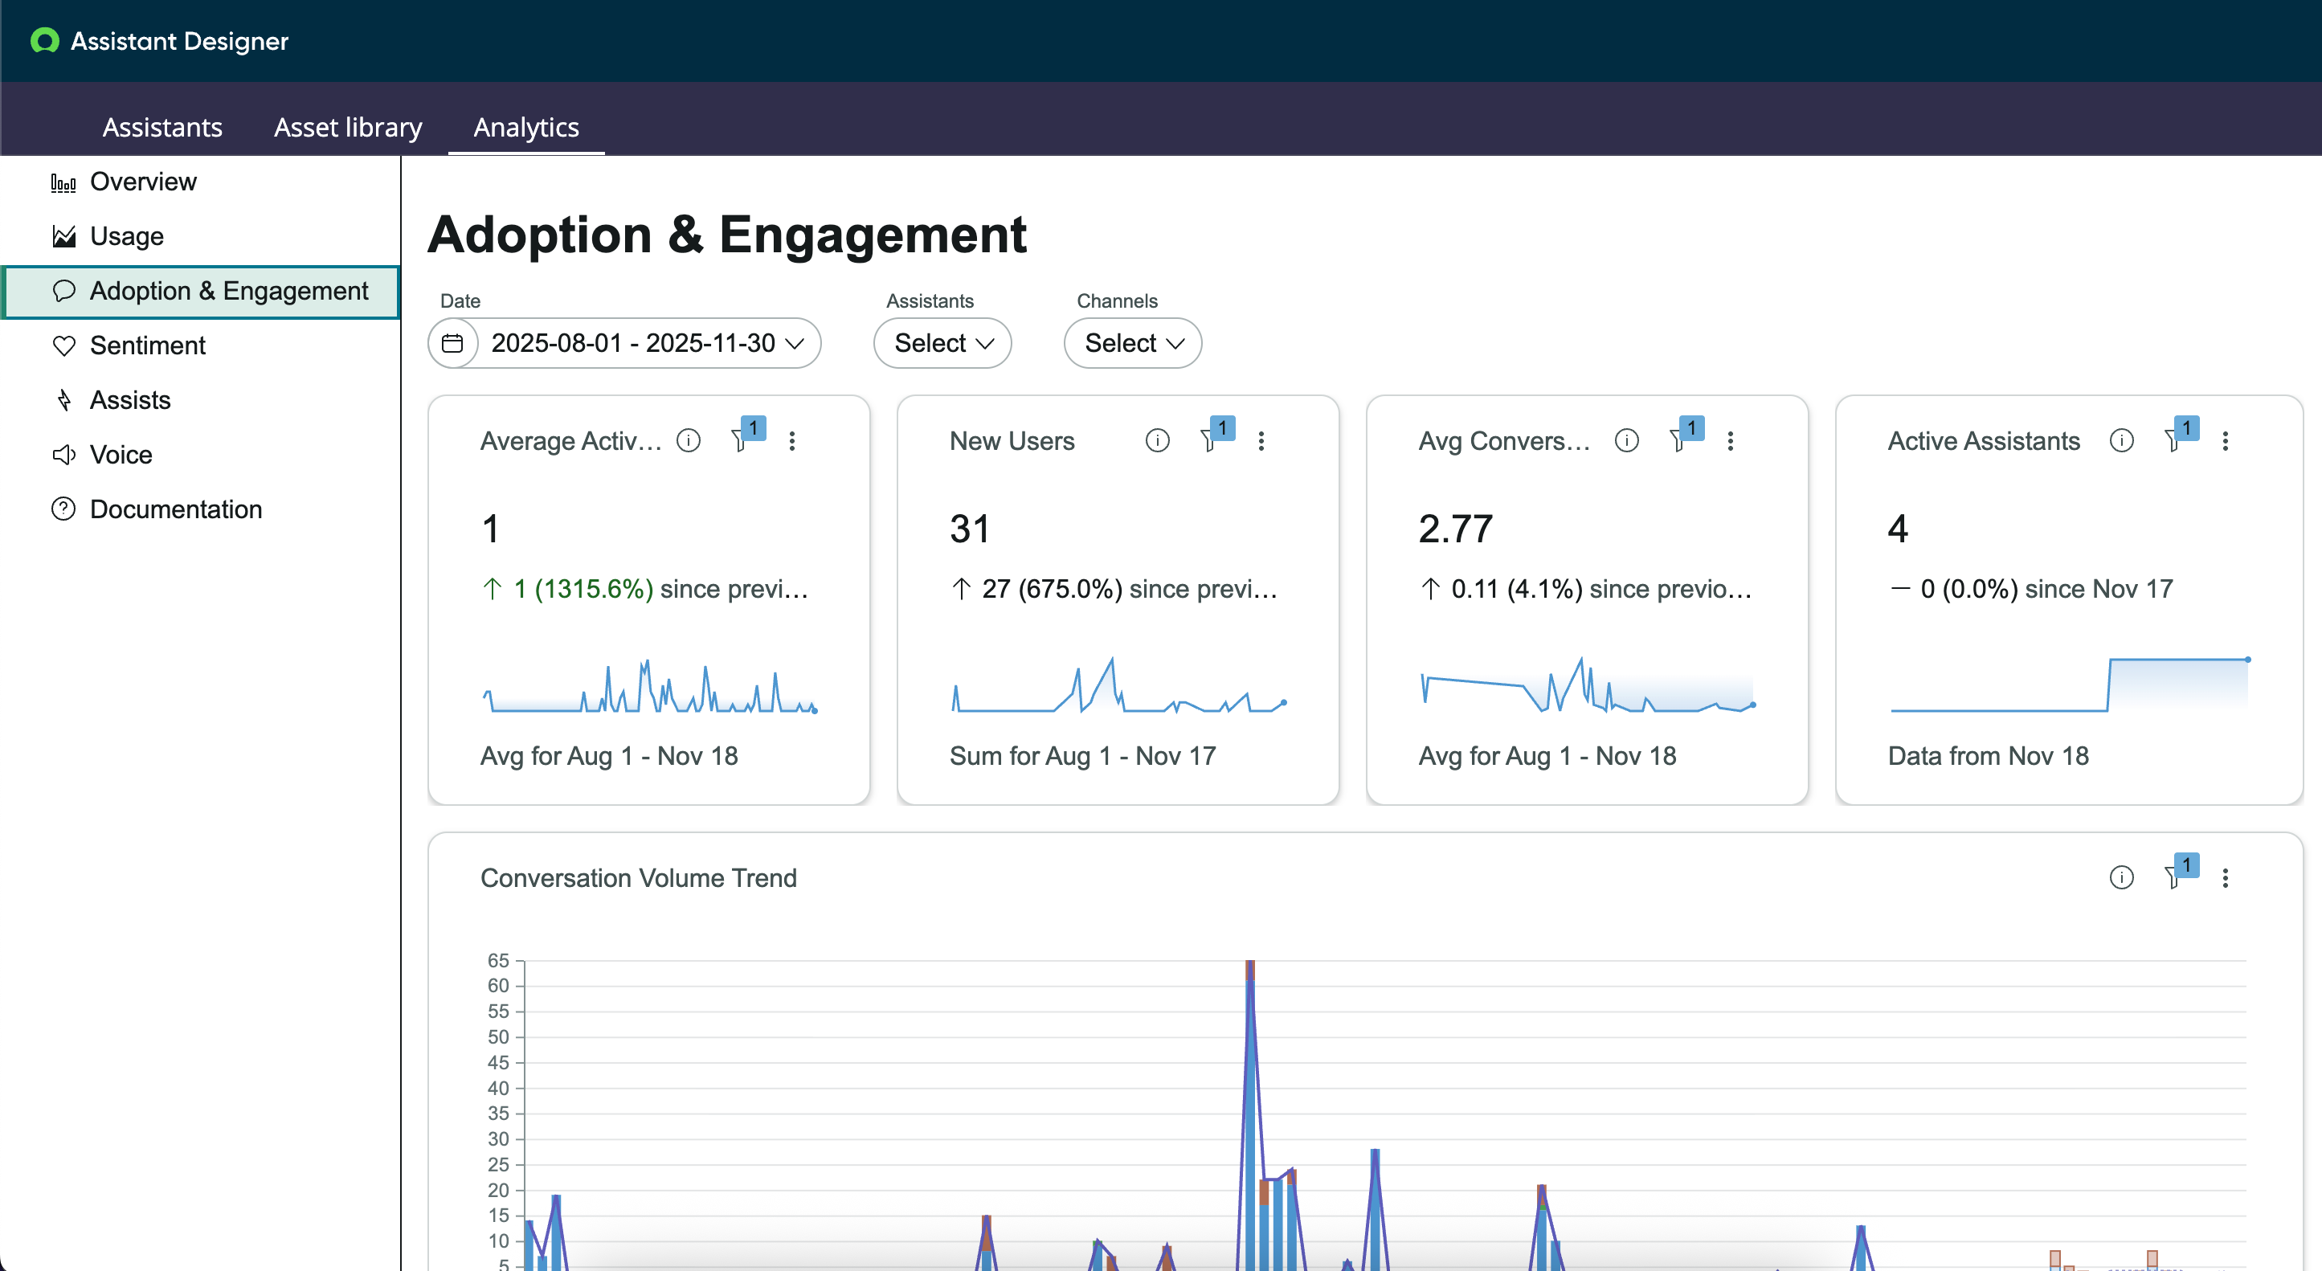Screen dimensions: 2322x1271
Task: Click the Average Active sparkline chart
Action: tap(649, 686)
